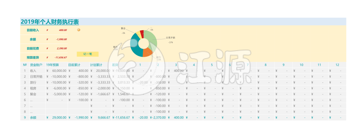359x134 pixels.
Task: Select the 租房 account cell
Action: click(33, 88)
